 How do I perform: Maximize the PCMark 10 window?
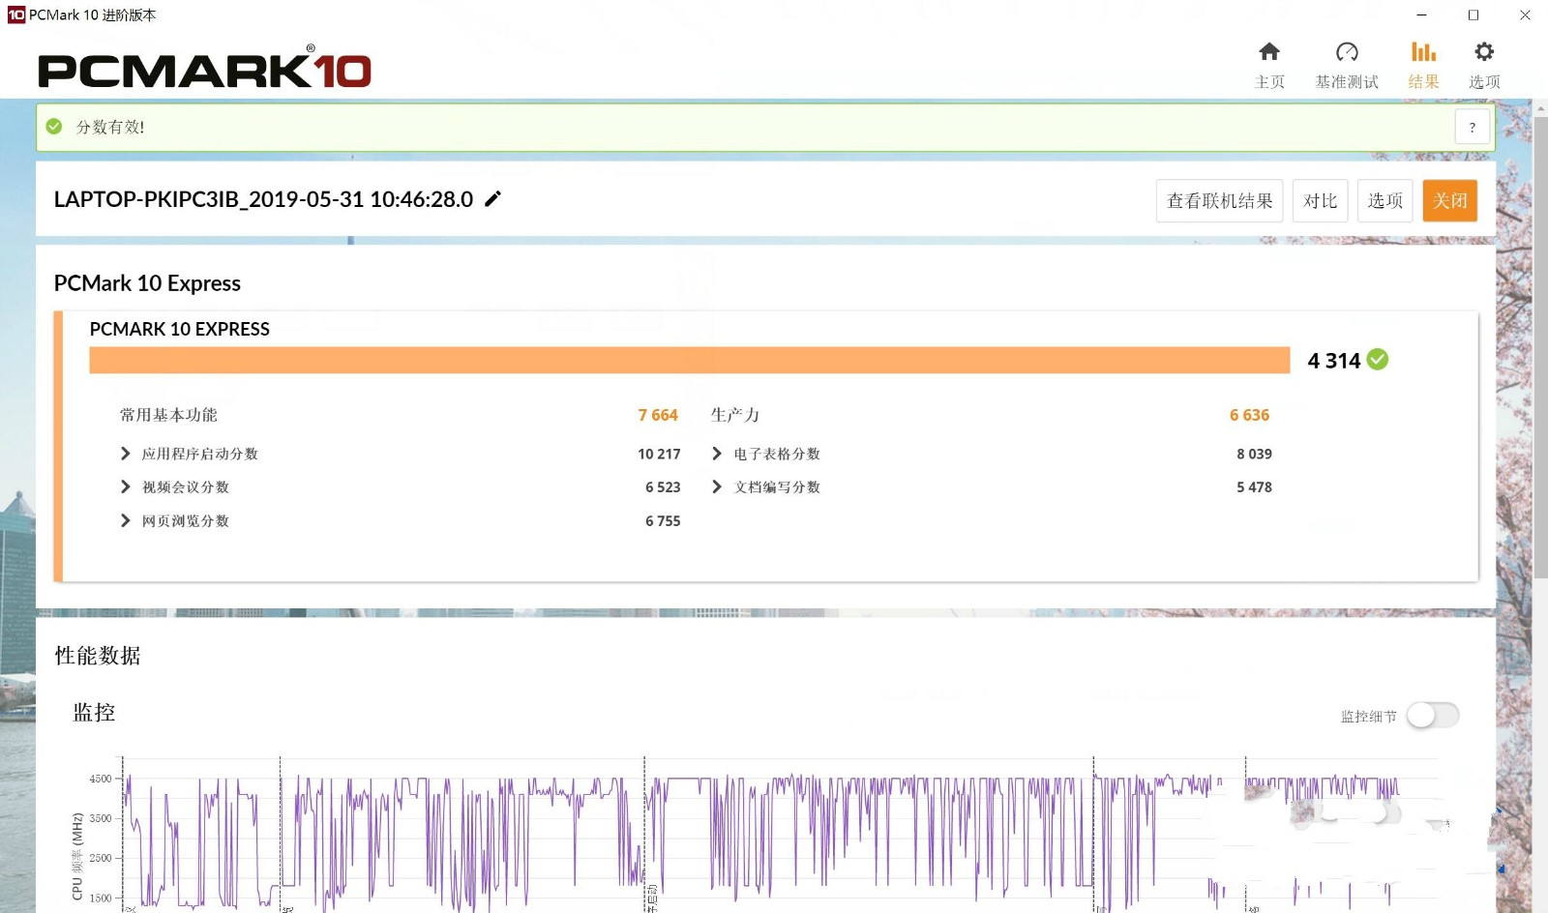tap(1473, 15)
